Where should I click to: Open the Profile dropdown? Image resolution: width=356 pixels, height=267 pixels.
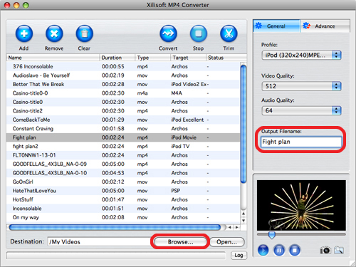pos(301,56)
